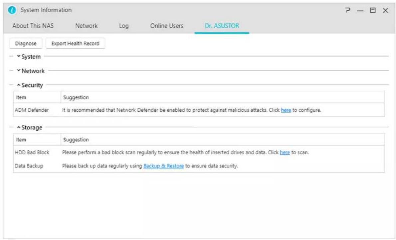396x240 pixels.
Task: View the Online Users tab
Action: pos(167,26)
